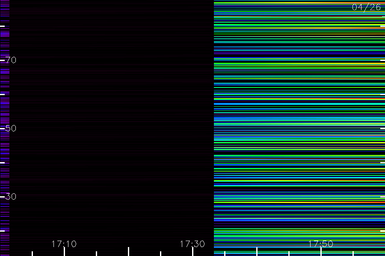Click the 04/26 date label
The image size is (385, 256).
[x=366, y=7]
